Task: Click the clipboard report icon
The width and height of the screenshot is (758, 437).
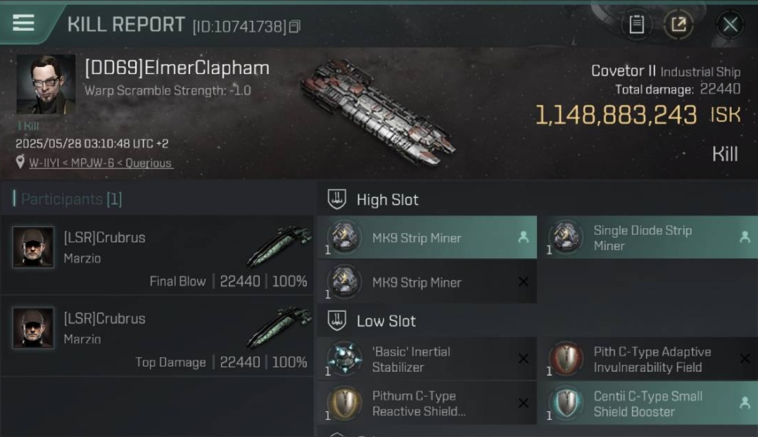Action: (636, 24)
